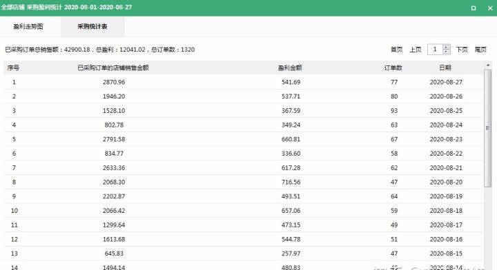497x270 pixels.
Task: Open the 采购统计表 tab
Action: (92, 27)
